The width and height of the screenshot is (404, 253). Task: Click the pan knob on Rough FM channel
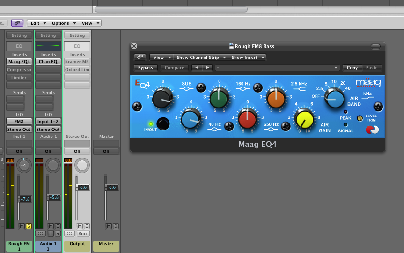(x=24, y=165)
